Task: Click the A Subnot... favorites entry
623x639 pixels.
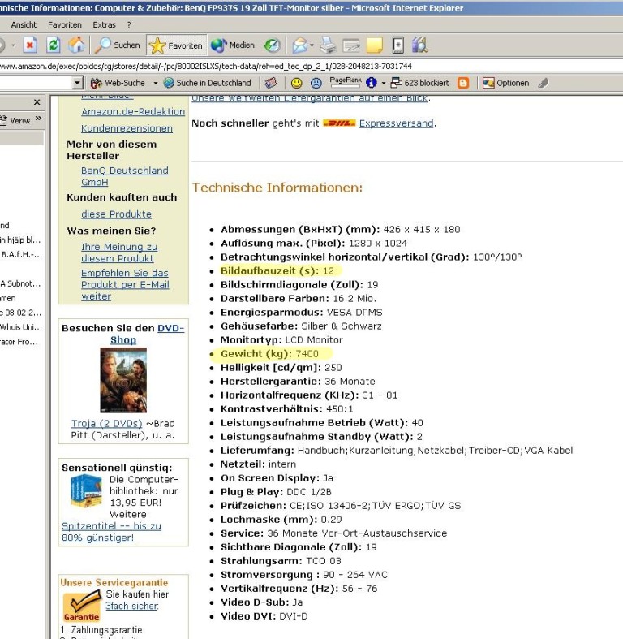Action: point(20,283)
